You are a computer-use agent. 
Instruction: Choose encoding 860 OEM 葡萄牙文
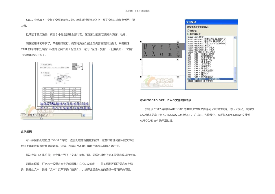[x=210, y=66]
